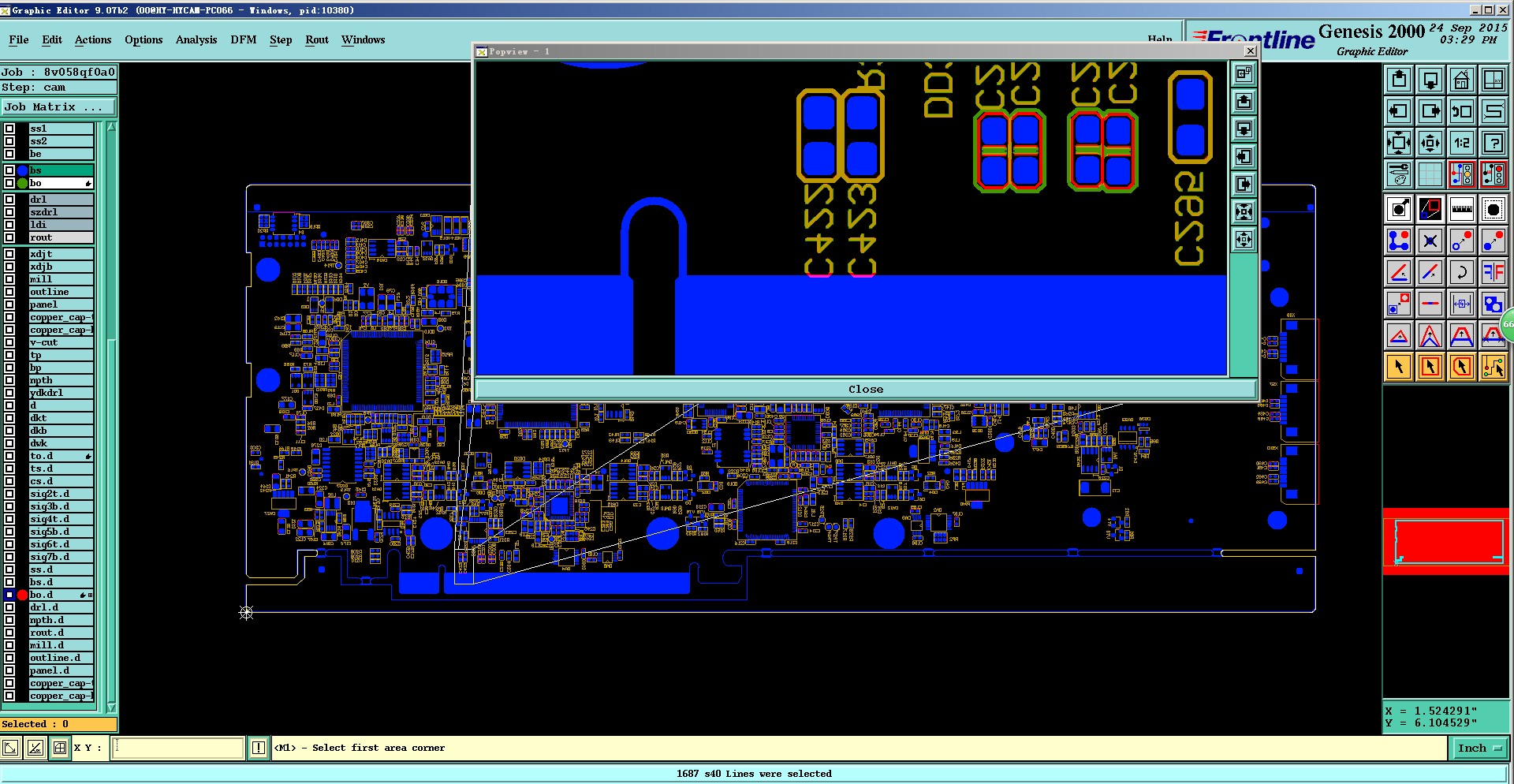Select the plain arrow pointer tool
Screen dimensions: 1514x784
pos(1399,367)
